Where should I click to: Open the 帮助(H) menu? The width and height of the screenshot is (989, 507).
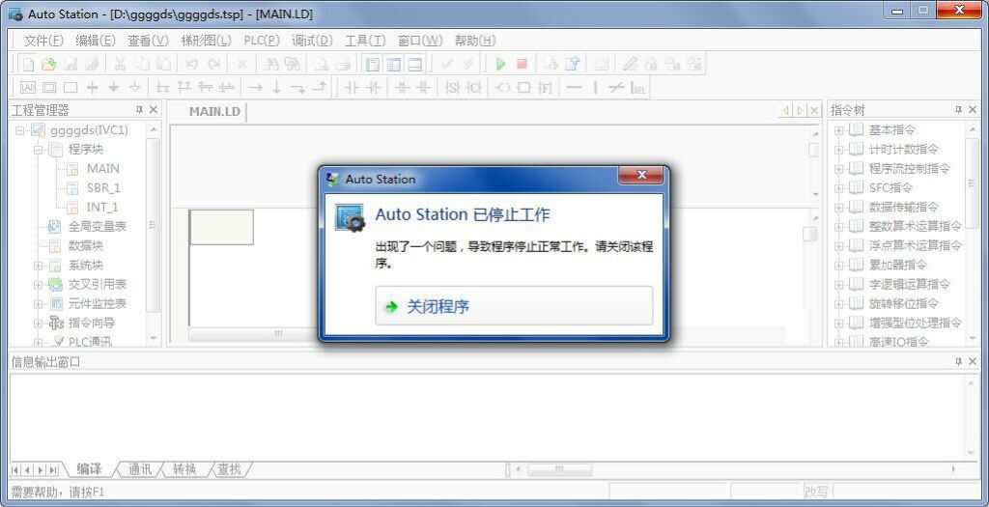point(475,41)
